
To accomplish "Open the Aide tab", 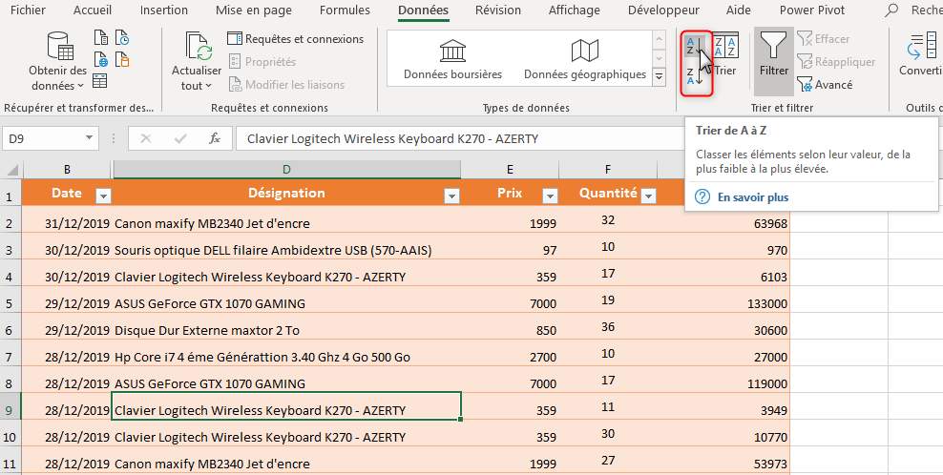I will coord(739,10).
